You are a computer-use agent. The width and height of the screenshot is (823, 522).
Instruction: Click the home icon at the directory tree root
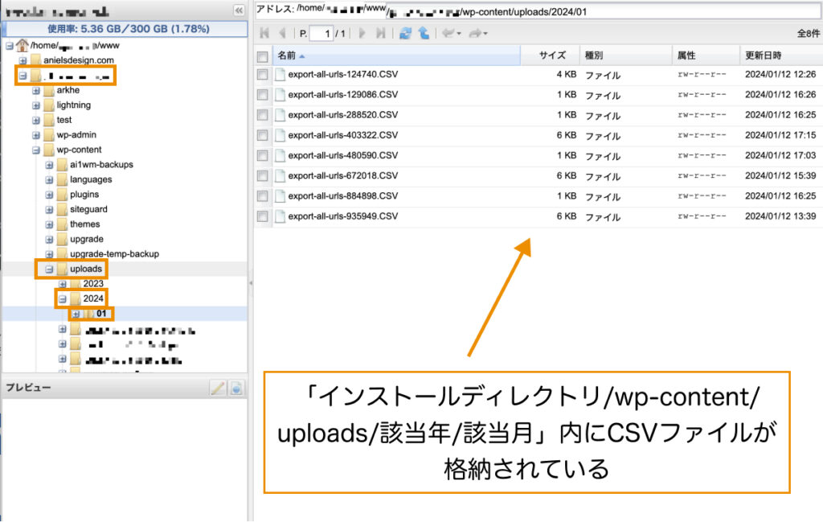[22, 45]
